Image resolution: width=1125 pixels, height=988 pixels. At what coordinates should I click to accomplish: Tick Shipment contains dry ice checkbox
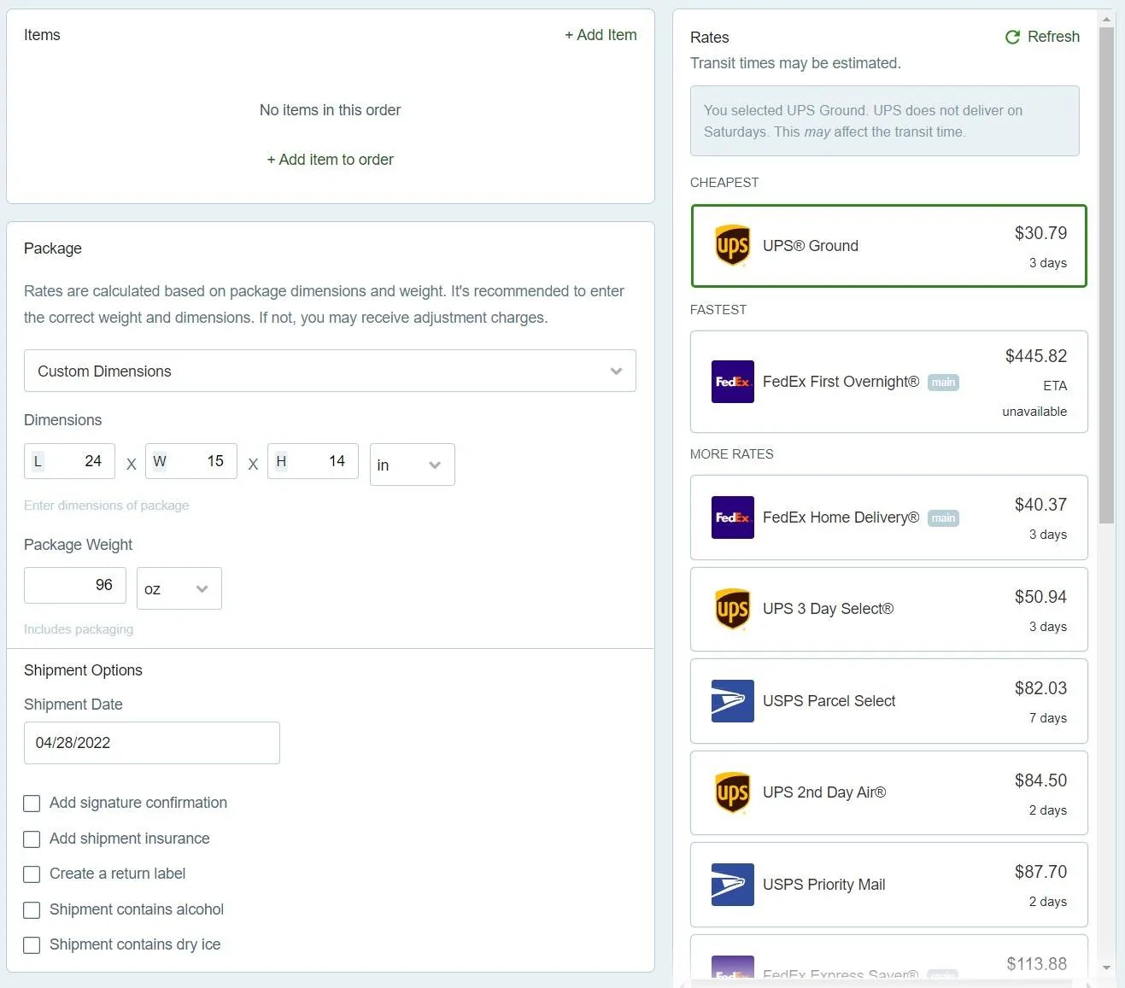[x=32, y=945]
